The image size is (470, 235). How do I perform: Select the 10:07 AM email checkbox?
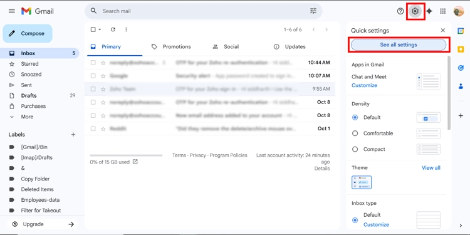point(93,76)
